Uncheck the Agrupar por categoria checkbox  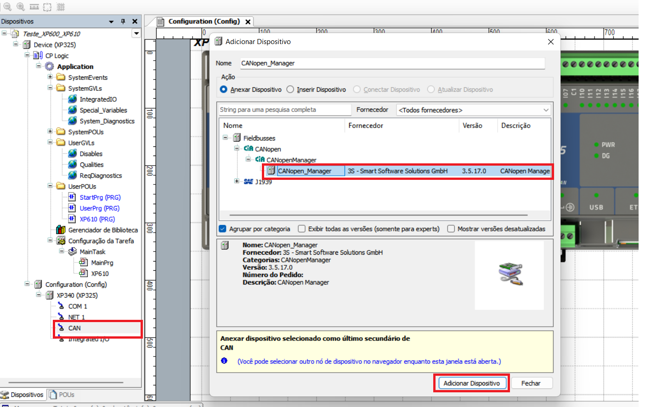tap(223, 229)
